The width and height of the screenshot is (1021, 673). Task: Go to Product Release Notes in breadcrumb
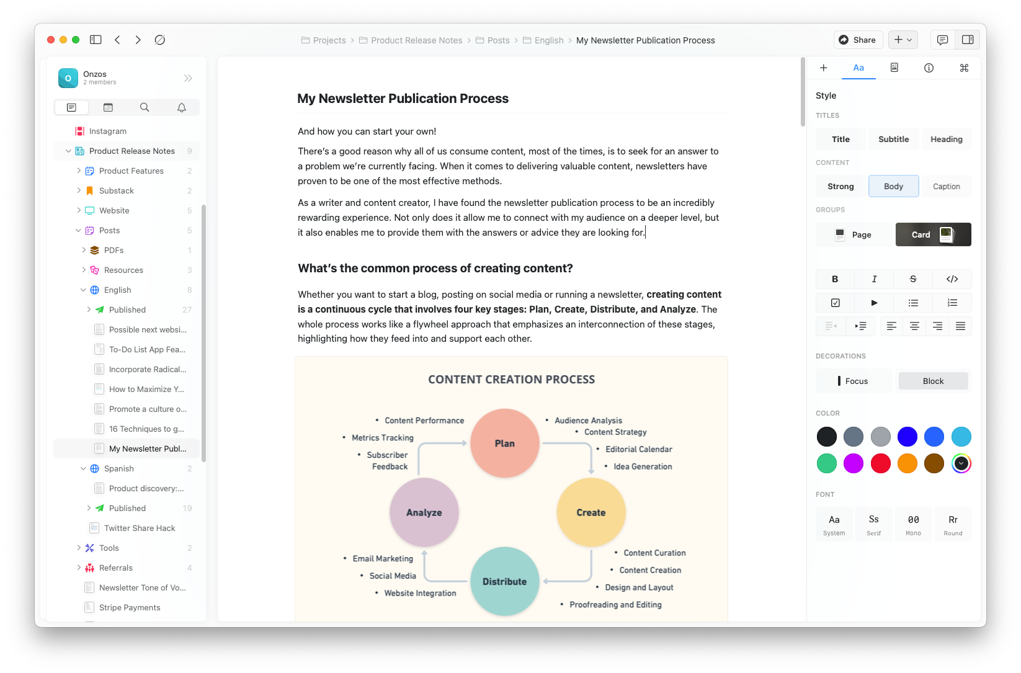pos(411,40)
